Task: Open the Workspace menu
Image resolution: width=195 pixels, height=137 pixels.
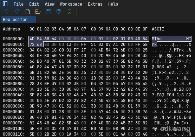Action: pyautogui.click(x=71, y=4)
